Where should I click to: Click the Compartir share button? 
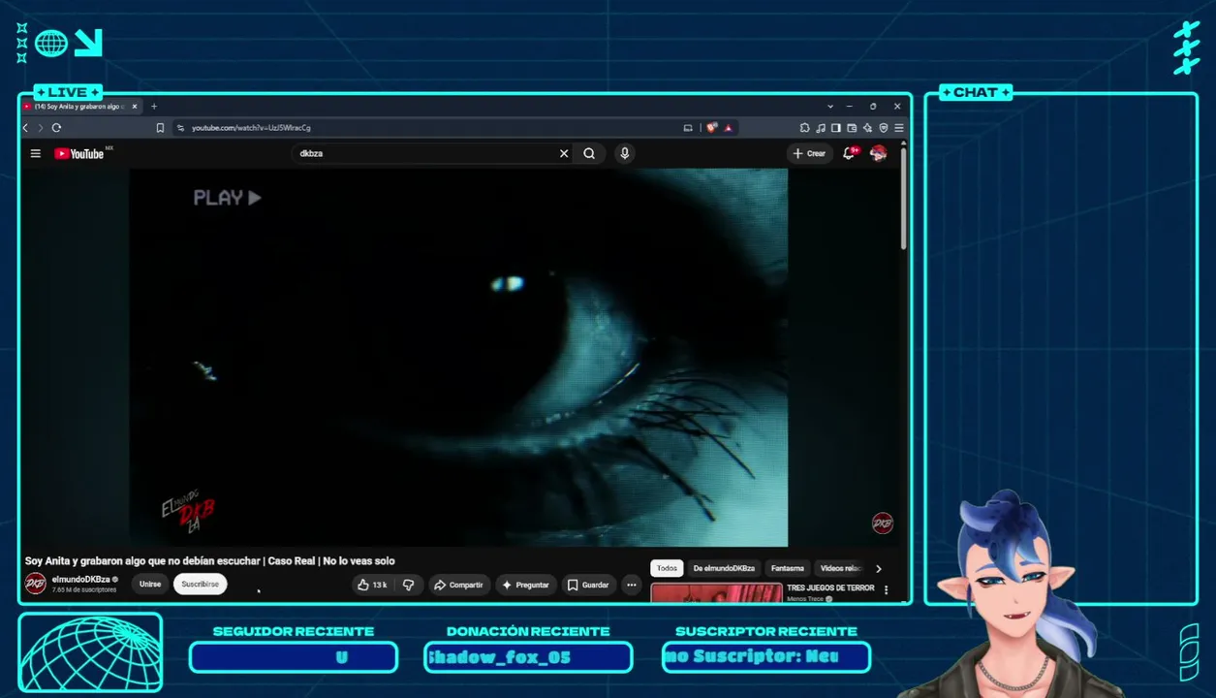point(459,585)
